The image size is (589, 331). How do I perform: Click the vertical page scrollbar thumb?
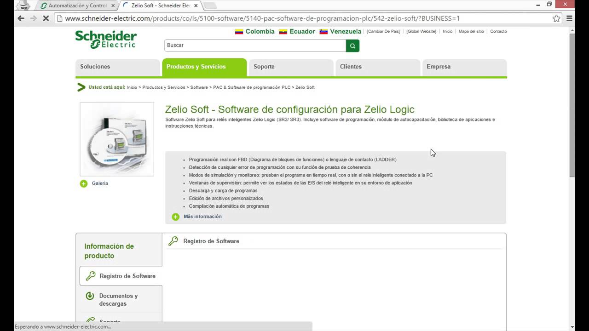pos(572,105)
